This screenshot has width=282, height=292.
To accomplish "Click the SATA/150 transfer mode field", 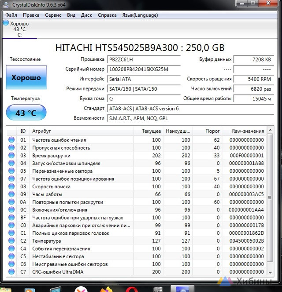I will point(144,89).
